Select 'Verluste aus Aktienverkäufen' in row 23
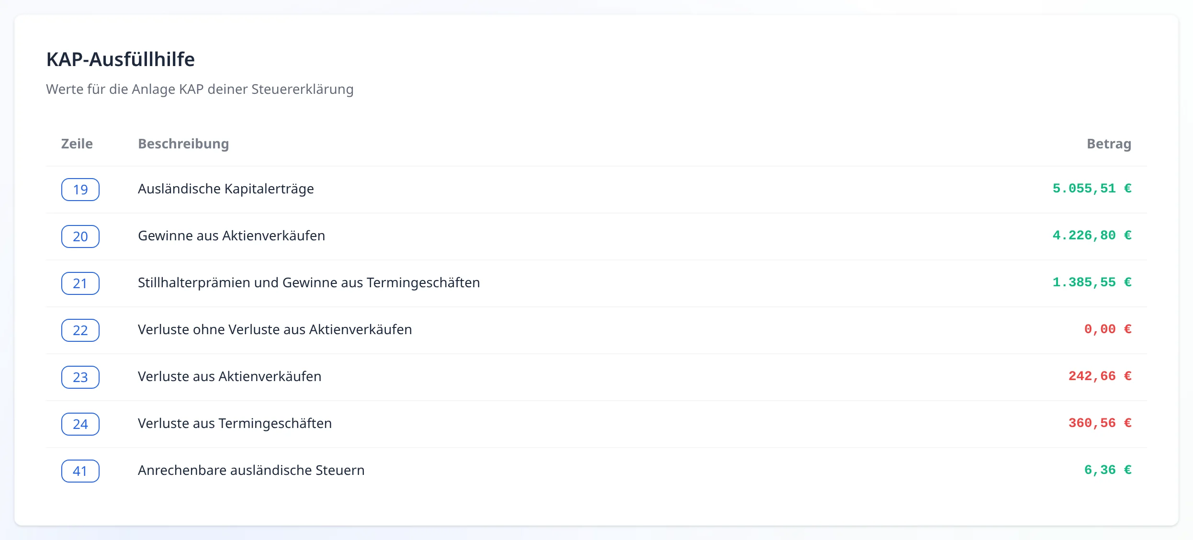Viewport: 1193px width, 540px height. [x=230, y=376]
